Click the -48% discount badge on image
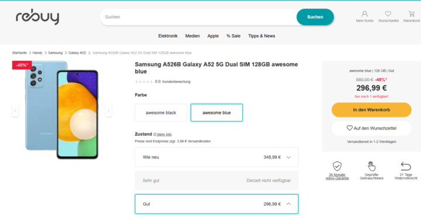Screen dimensions: 421x217 point(22,65)
